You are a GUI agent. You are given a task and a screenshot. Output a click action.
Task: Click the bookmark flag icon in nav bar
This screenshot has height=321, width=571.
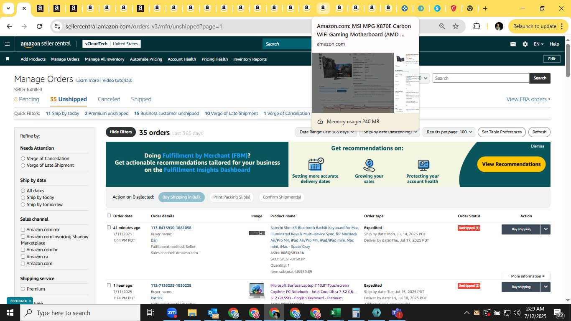pyautogui.click(x=8, y=59)
